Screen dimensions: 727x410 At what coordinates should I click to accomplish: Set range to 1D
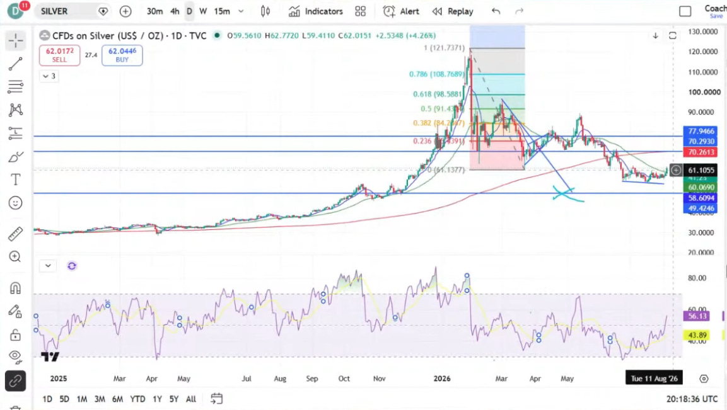coord(47,399)
